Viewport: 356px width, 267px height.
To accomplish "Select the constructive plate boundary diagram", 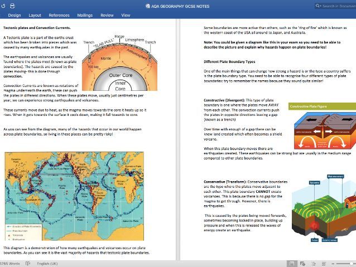I will pyautogui.click(x=325, y=132).
